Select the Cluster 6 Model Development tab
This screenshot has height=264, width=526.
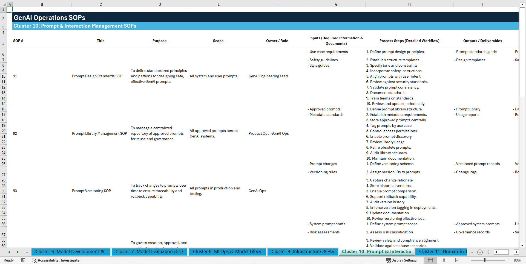click(71, 252)
